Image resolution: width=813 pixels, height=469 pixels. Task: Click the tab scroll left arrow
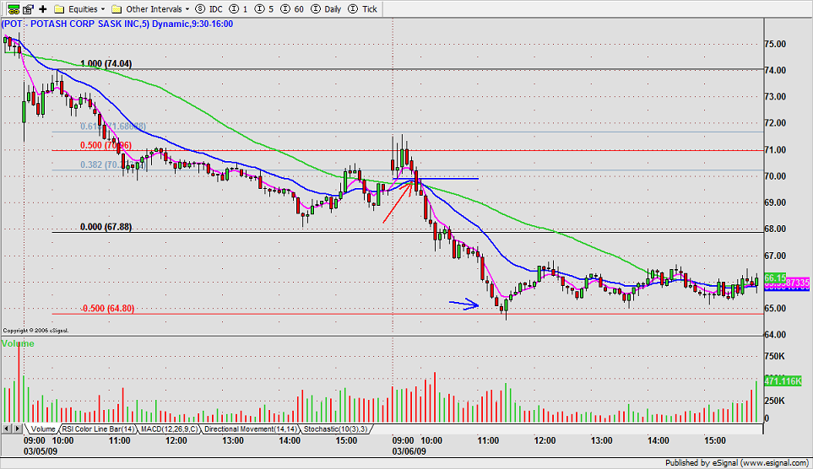(x=7, y=429)
